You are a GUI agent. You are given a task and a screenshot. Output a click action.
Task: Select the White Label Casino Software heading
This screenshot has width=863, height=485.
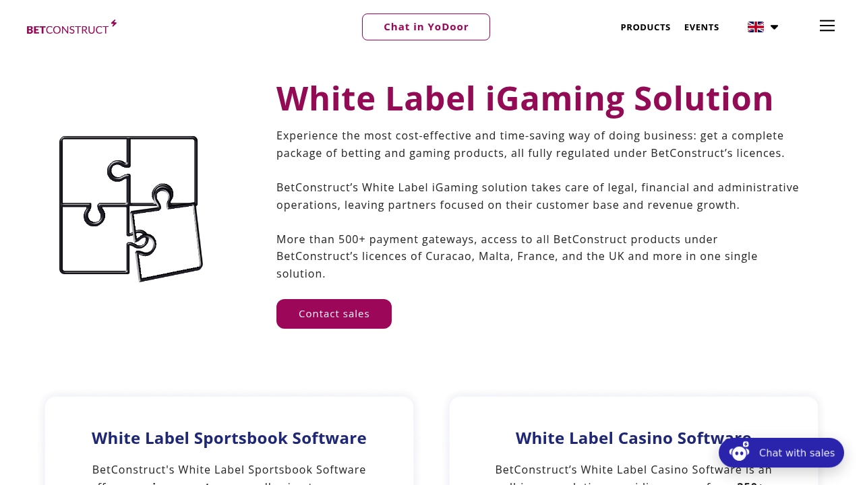pyautogui.click(x=633, y=437)
